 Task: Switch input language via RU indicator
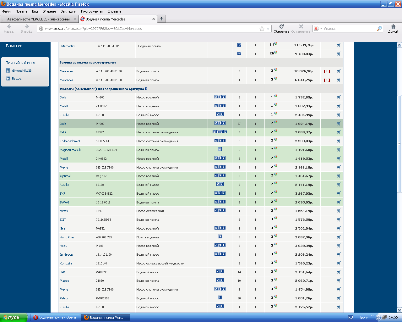coord(350,317)
